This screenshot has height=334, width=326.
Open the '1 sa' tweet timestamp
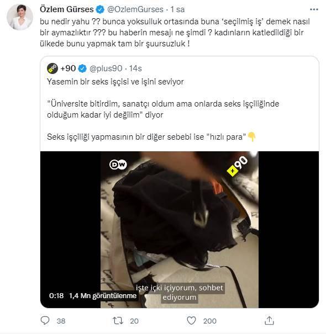(x=177, y=9)
